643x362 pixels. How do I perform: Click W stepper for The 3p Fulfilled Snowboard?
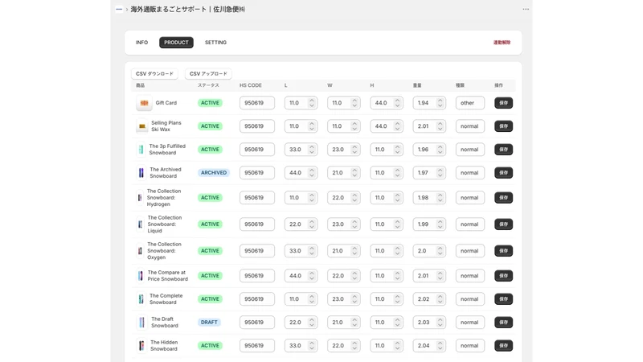point(354,150)
